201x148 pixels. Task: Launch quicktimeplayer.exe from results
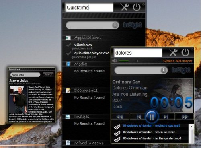[x=92, y=53]
